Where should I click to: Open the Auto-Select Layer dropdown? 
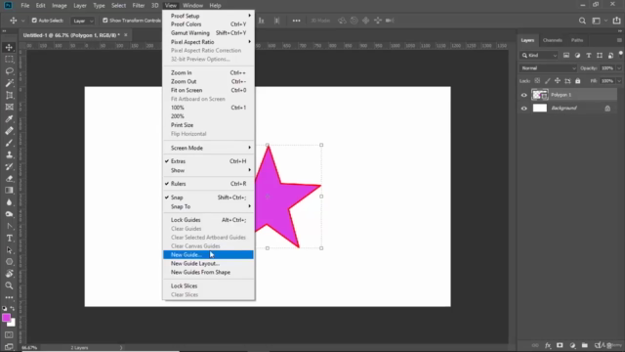click(x=82, y=21)
